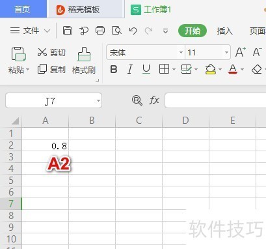
Task: Redo the last undone action
Action: click(x=149, y=31)
